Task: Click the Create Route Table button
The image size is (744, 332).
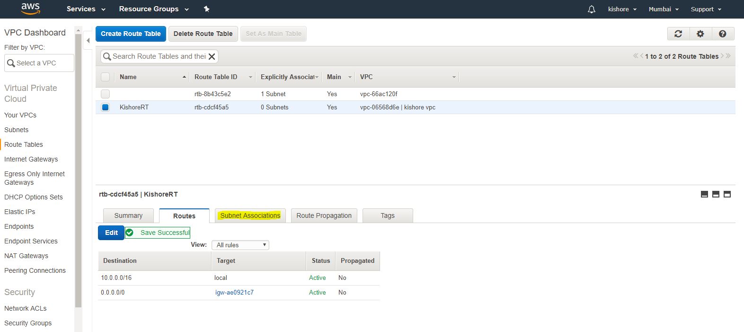Action: 131,34
